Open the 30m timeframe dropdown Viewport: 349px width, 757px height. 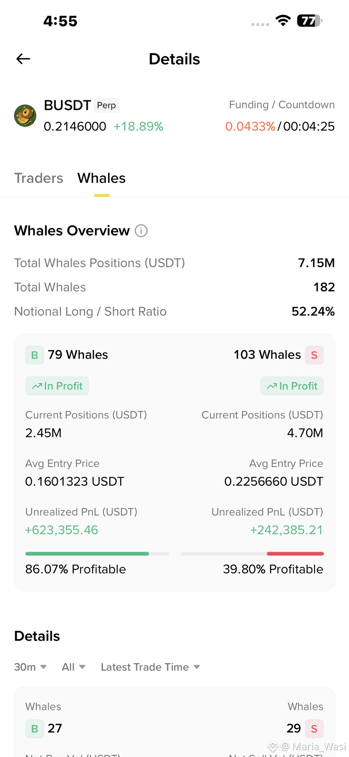pyautogui.click(x=30, y=667)
